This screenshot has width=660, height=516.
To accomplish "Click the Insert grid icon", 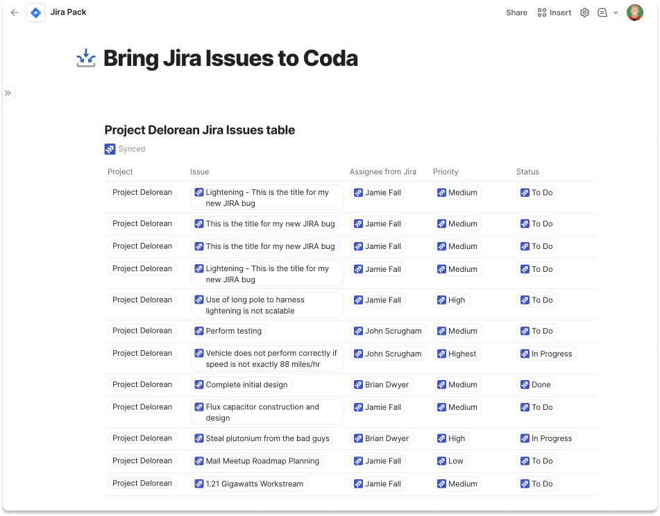I will [542, 12].
